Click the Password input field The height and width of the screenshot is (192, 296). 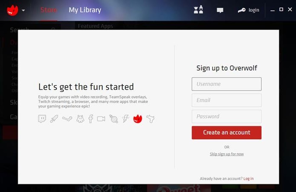coord(226,116)
